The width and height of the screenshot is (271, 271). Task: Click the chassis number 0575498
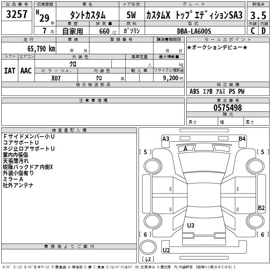(x=228, y=108)
